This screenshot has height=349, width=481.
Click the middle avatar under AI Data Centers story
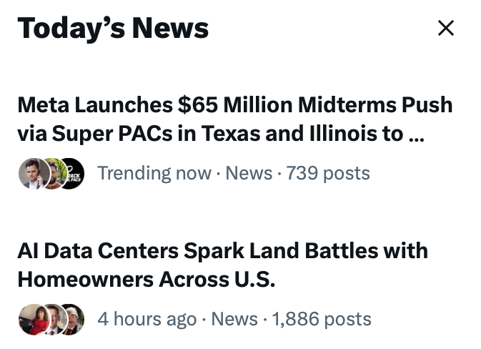(x=52, y=319)
